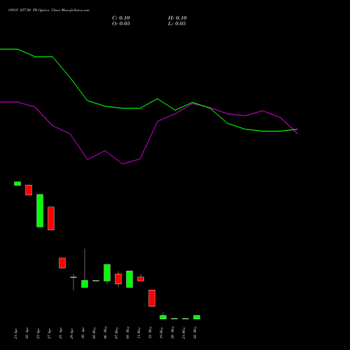Viewport: 350px width, 350px height.
Task: Select the red candle above 28 Apr
Action: (x=62, y=263)
